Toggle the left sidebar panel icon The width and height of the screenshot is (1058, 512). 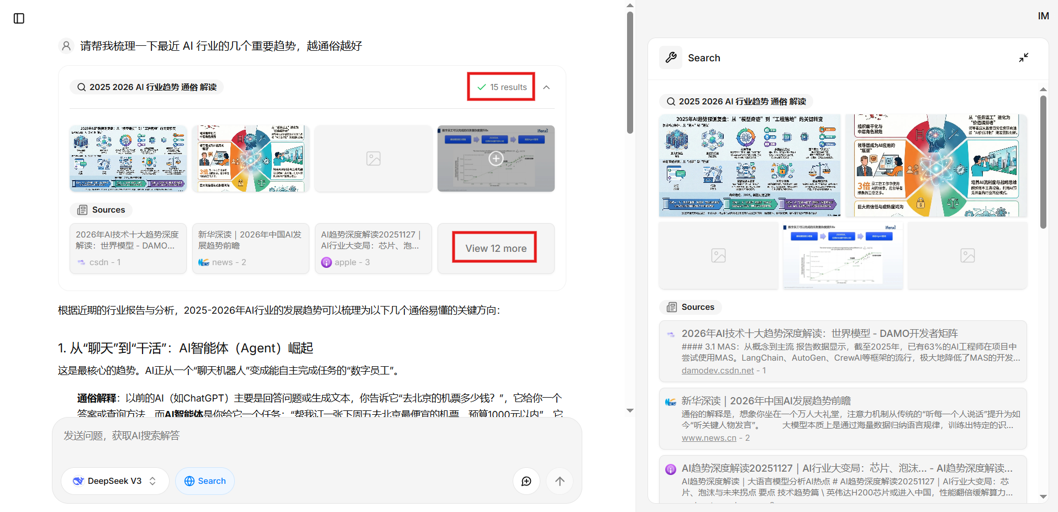pos(19,18)
